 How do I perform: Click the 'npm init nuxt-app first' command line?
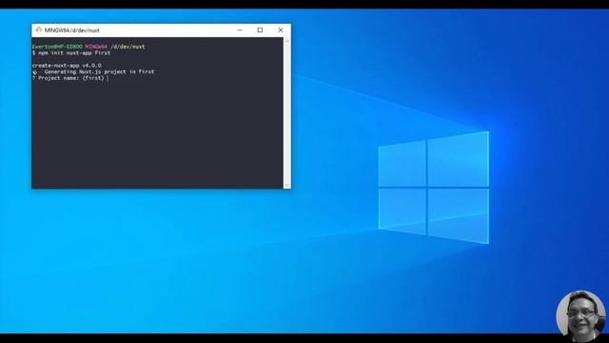coord(71,53)
